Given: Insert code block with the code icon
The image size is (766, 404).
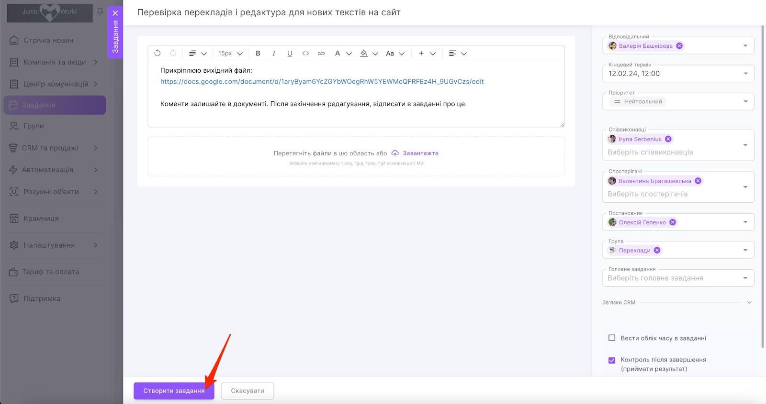Looking at the screenshot, I should click(305, 54).
